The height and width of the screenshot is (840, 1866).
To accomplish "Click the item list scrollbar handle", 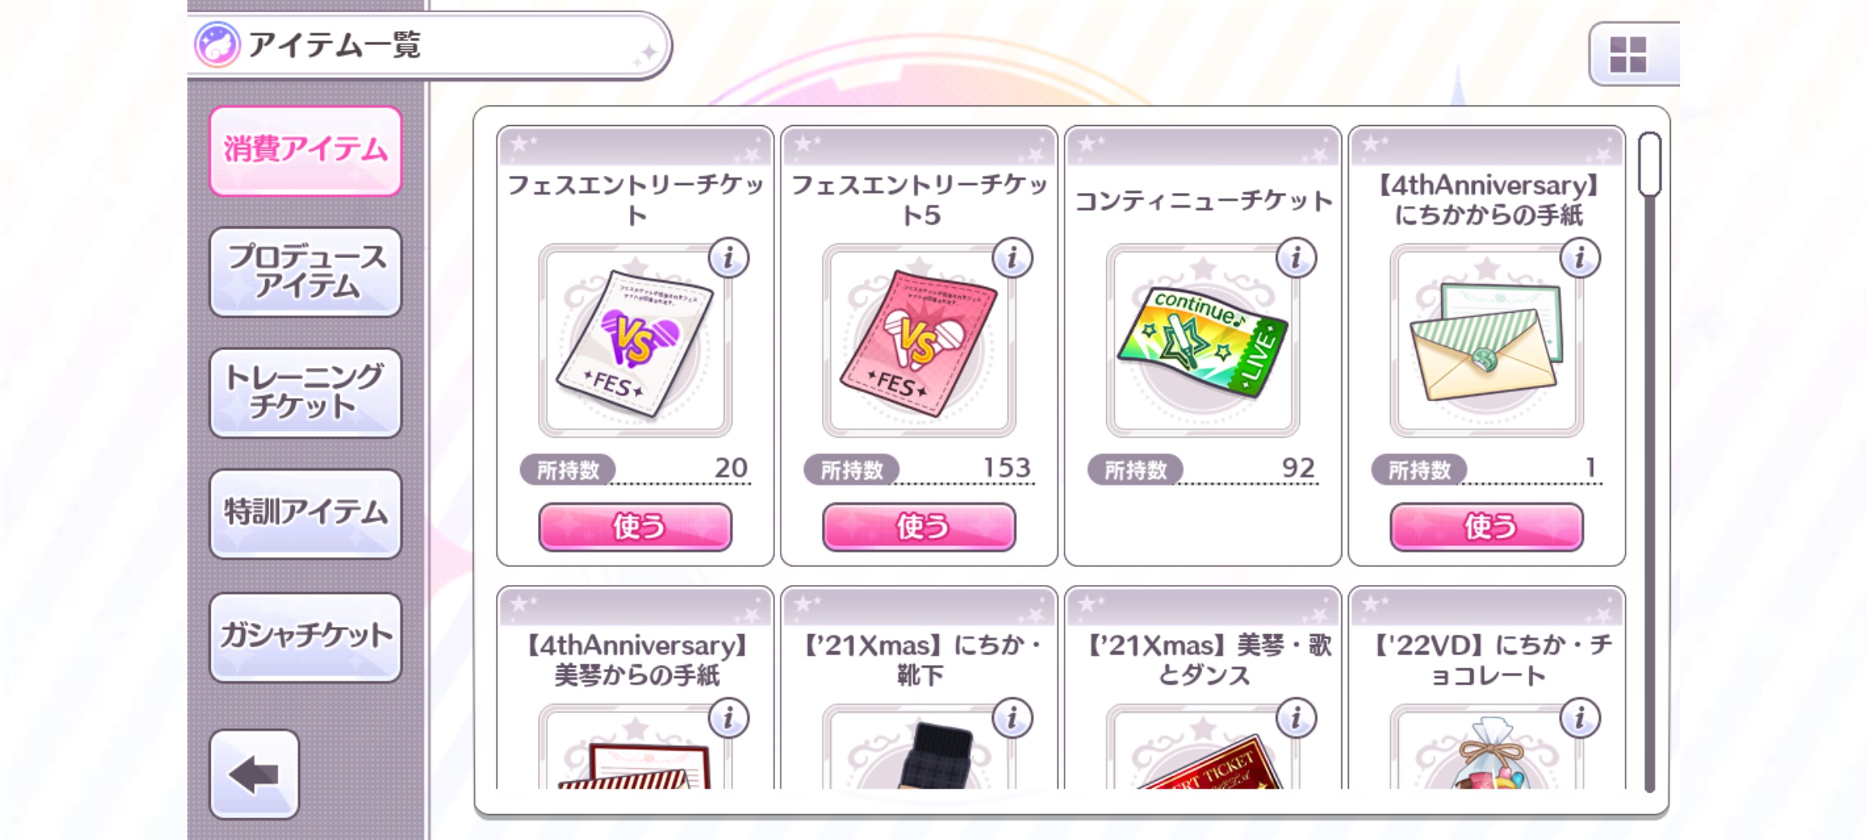I will [x=1649, y=164].
